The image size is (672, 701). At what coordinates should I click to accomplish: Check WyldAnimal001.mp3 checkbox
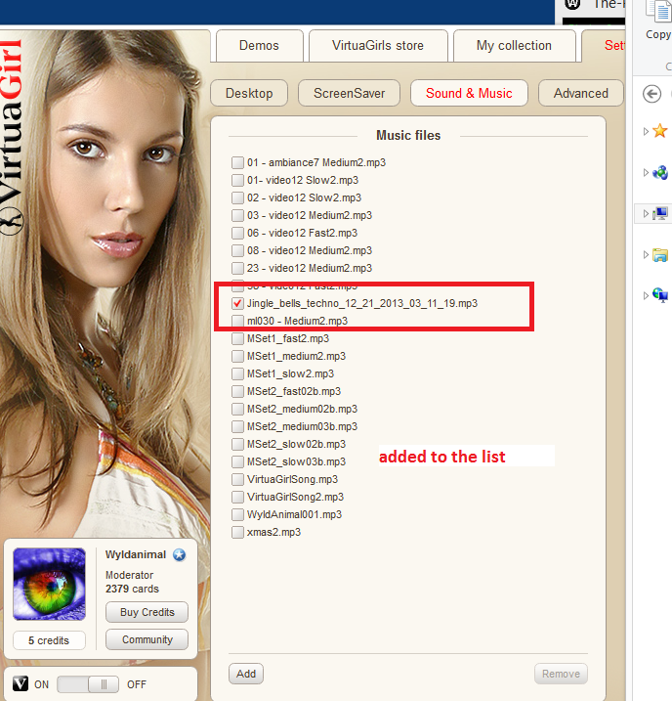click(237, 514)
